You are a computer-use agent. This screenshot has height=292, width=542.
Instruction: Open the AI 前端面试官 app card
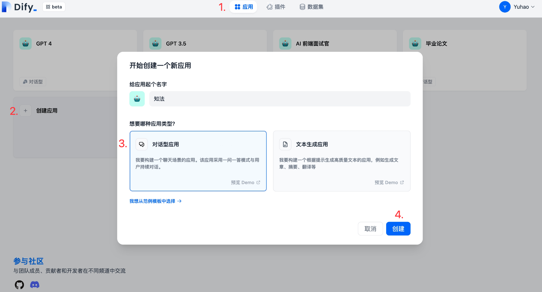335,41
